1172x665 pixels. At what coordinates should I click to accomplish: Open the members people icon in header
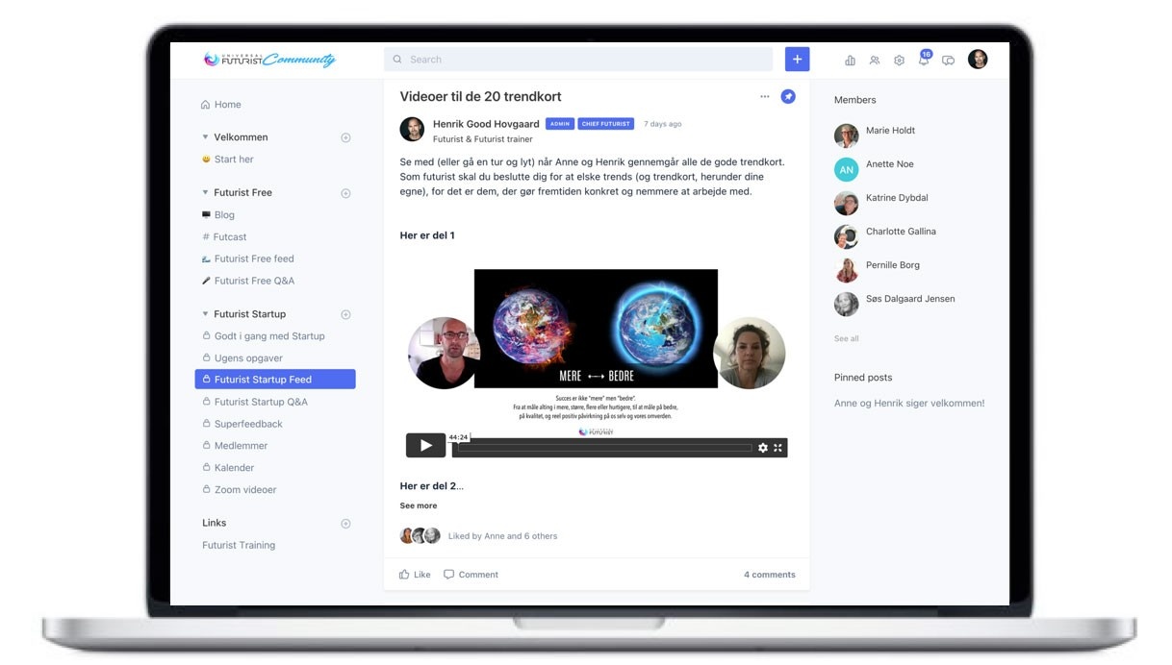coord(874,60)
